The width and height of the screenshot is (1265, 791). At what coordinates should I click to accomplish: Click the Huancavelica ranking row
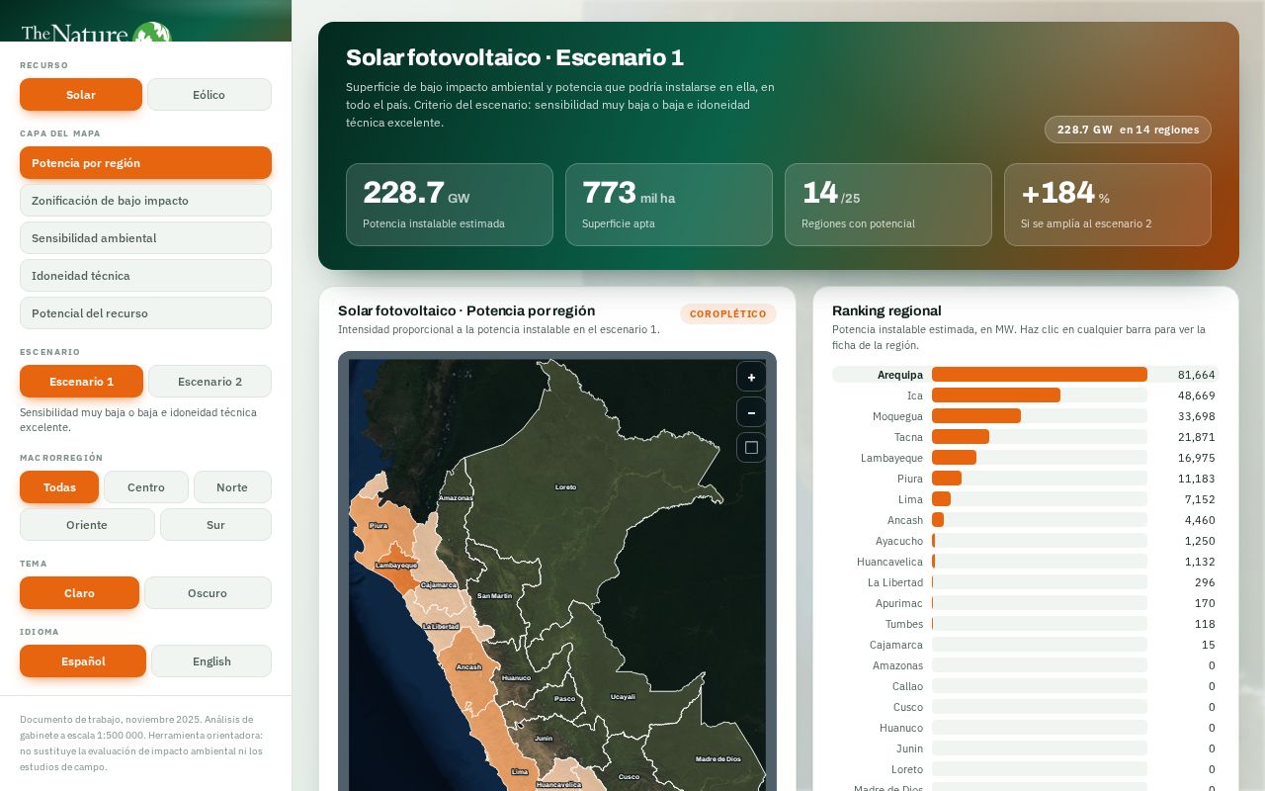click(1026, 562)
